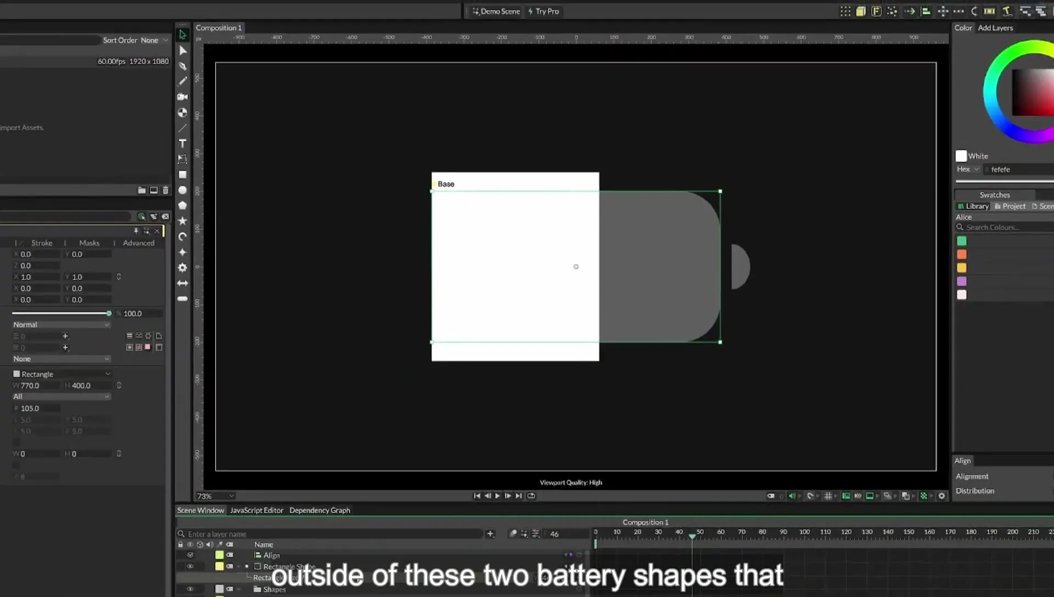Toggle the viewport grid icon
Screen dimensions: 1054x597
coord(828,496)
